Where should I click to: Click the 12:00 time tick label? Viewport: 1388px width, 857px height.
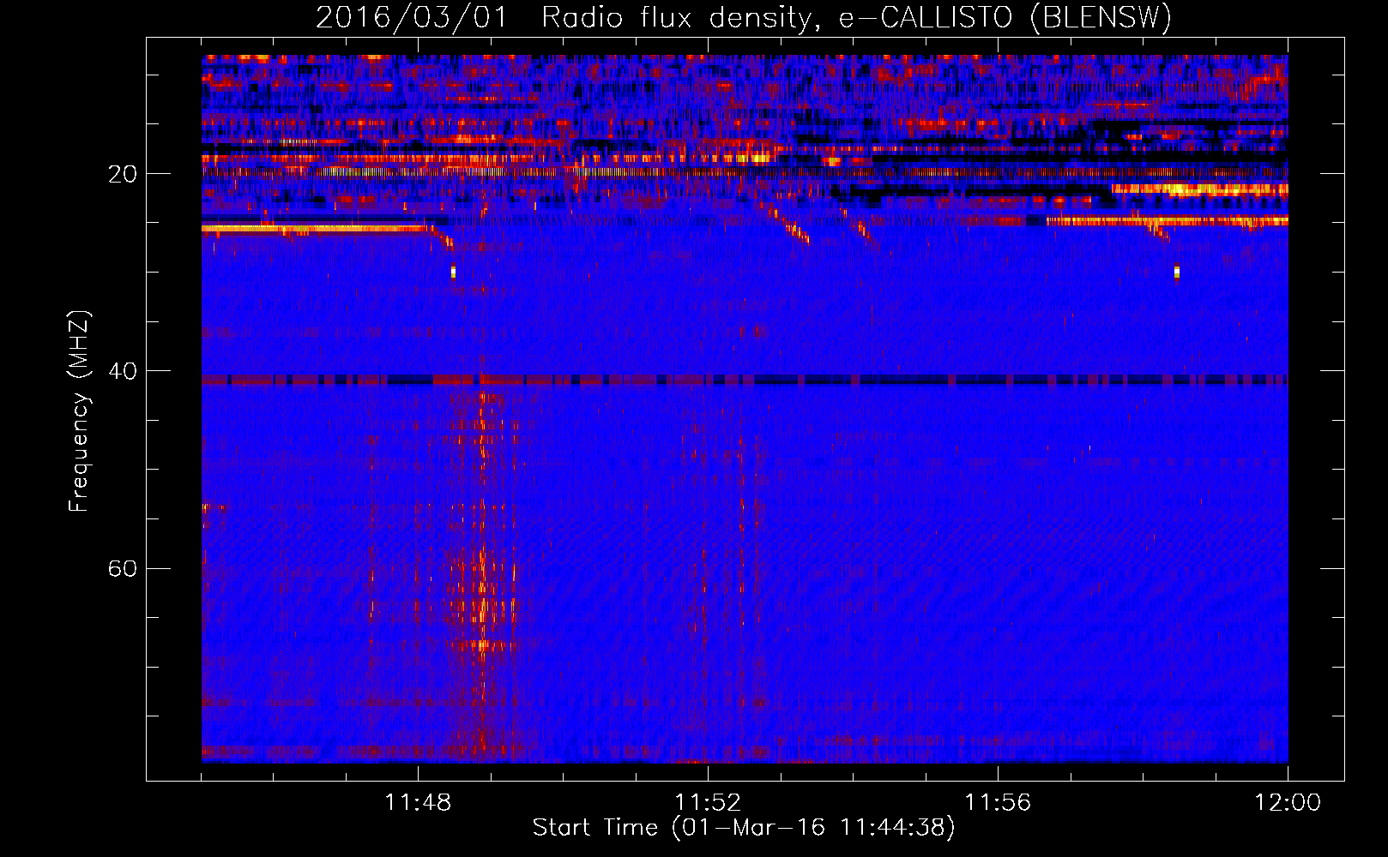click(1288, 802)
